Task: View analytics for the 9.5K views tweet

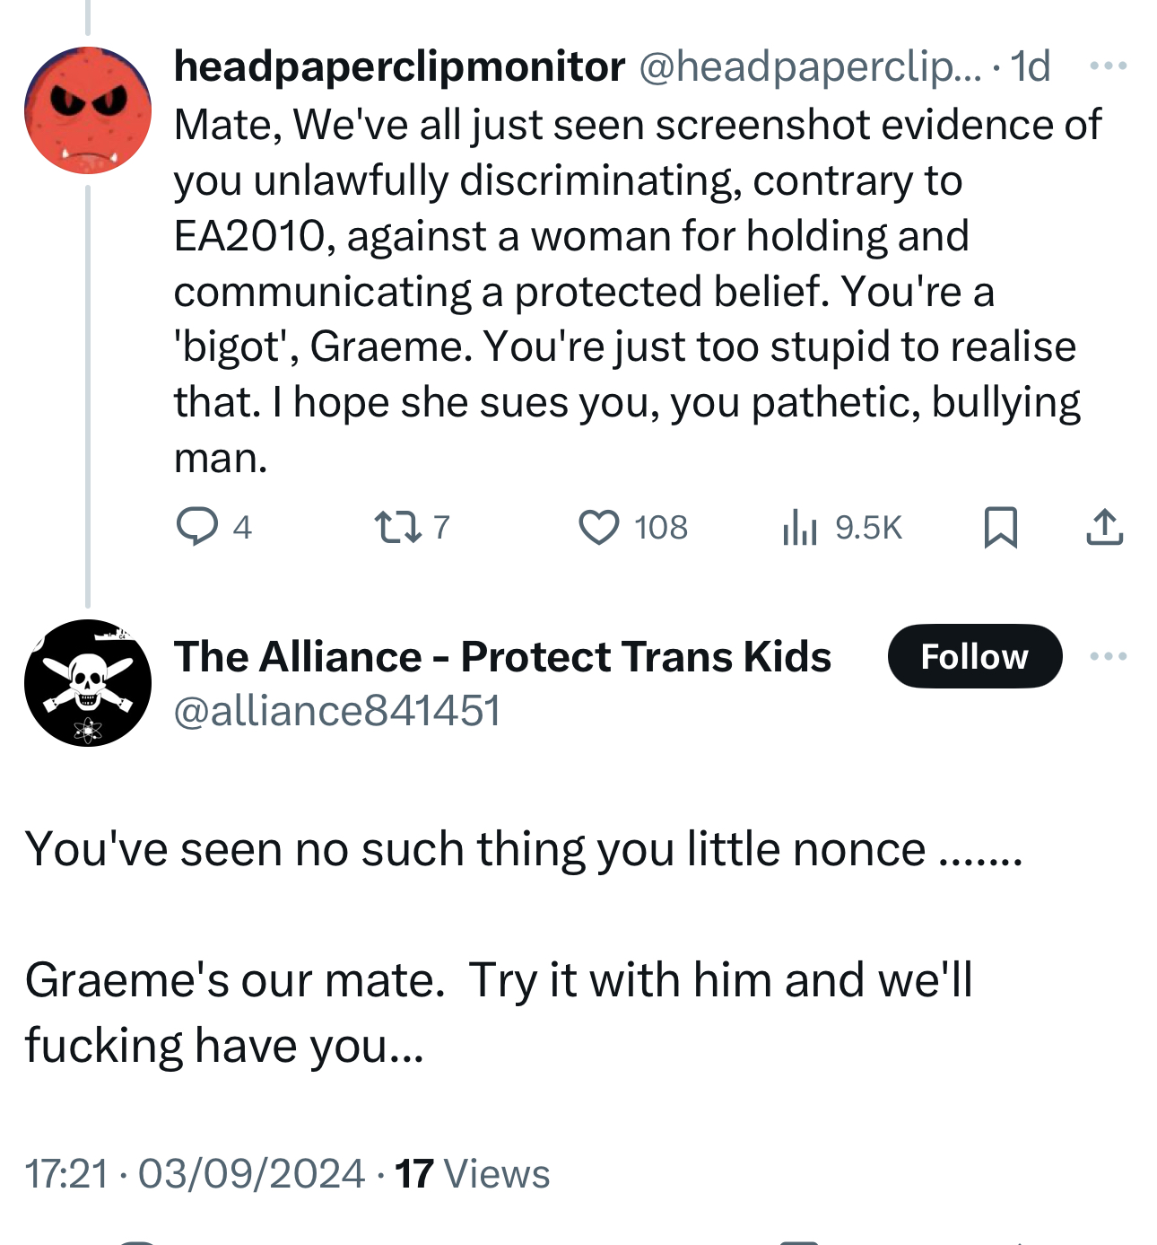Action: pos(799,527)
